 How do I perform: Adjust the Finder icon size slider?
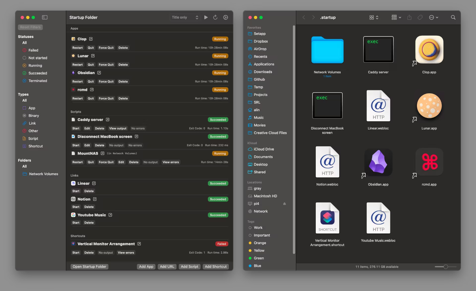pos(445,267)
